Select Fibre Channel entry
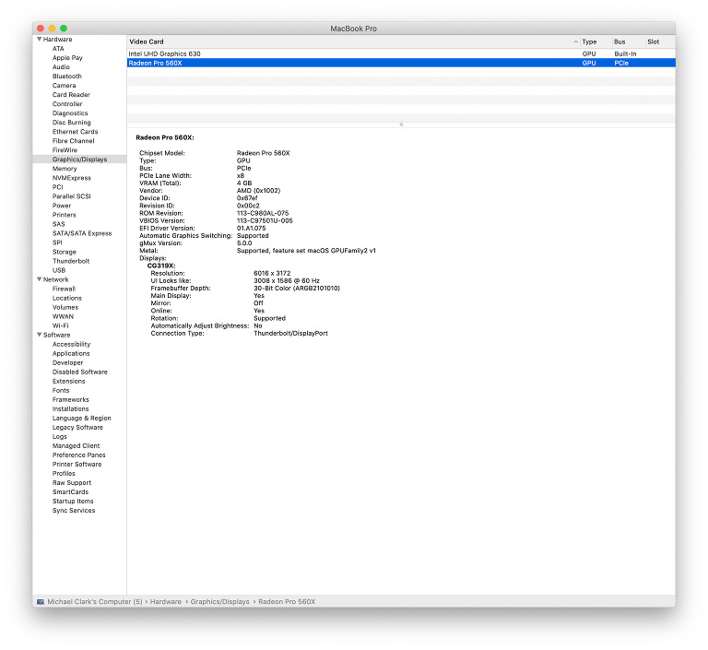Image resolution: width=708 pixels, height=650 pixels. 73,141
